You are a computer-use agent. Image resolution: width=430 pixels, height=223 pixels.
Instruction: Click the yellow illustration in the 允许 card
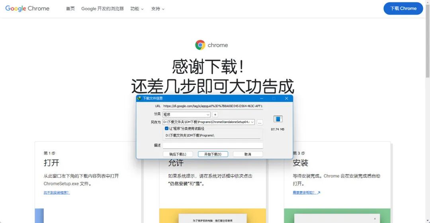point(213,215)
